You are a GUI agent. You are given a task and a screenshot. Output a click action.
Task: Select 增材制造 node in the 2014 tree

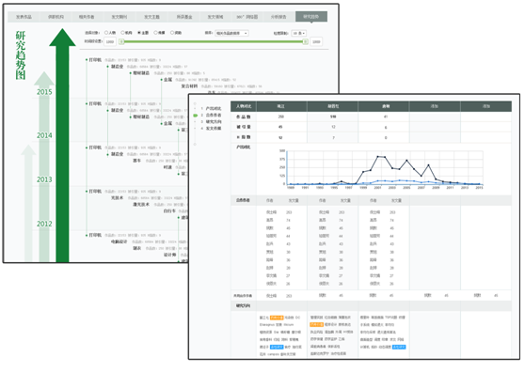coord(141,117)
